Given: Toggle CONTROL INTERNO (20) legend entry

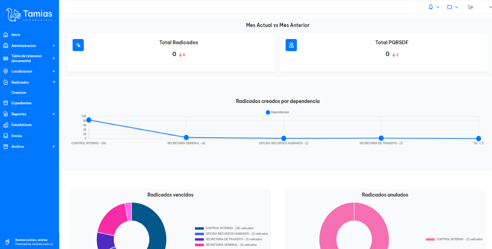Looking at the screenshot, I should point(229,228).
